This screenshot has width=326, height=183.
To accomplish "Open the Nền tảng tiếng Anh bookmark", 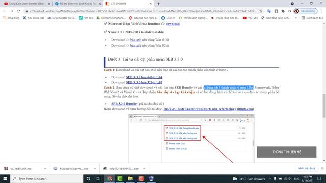I will pyautogui.click(x=276, y=18).
